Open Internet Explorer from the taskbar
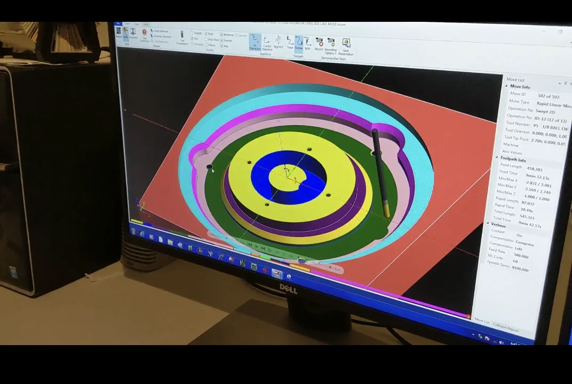Viewport: 572px width, 384px height. (142, 233)
